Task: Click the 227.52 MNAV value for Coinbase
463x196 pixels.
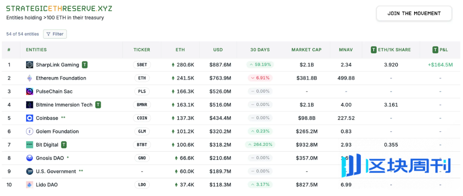Action: point(346,118)
